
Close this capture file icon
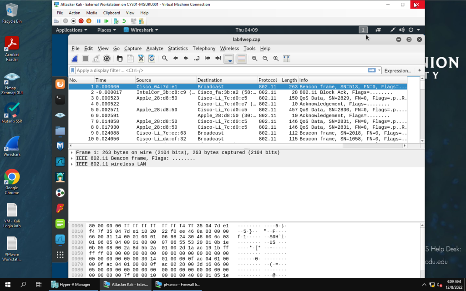click(x=141, y=59)
